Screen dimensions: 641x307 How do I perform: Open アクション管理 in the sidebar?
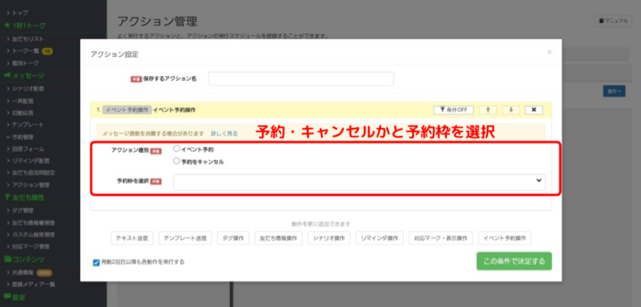pyautogui.click(x=30, y=185)
